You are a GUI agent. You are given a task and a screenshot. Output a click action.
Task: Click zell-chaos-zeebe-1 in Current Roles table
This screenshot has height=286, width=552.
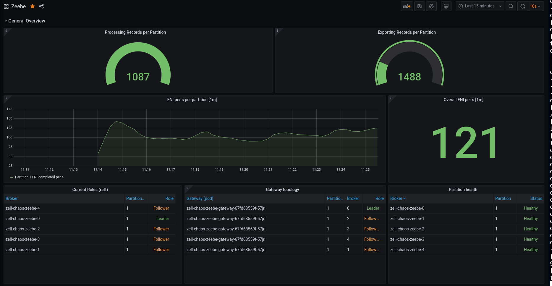pos(23,250)
